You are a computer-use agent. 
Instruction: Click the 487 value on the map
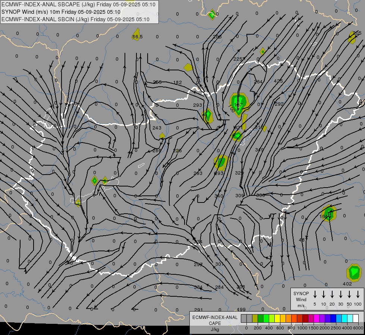(x=303, y=240)
